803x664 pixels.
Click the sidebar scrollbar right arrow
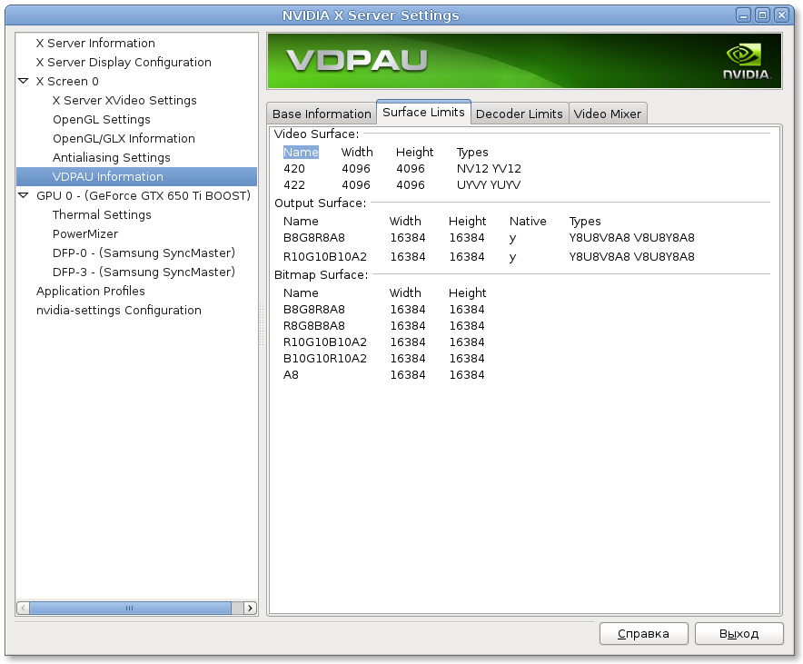coord(250,608)
